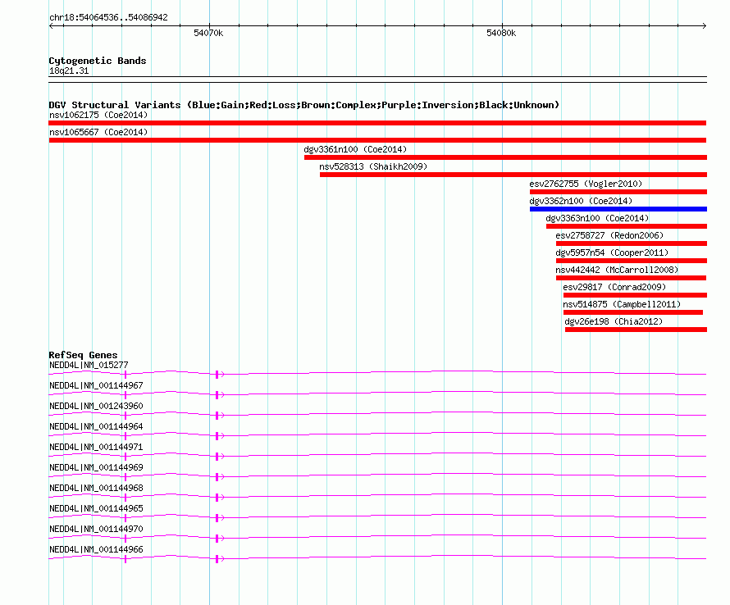Click the NEDD4L|NM_001144970 transcript label
Image resolution: width=730 pixels, height=605 pixels.
[96, 529]
